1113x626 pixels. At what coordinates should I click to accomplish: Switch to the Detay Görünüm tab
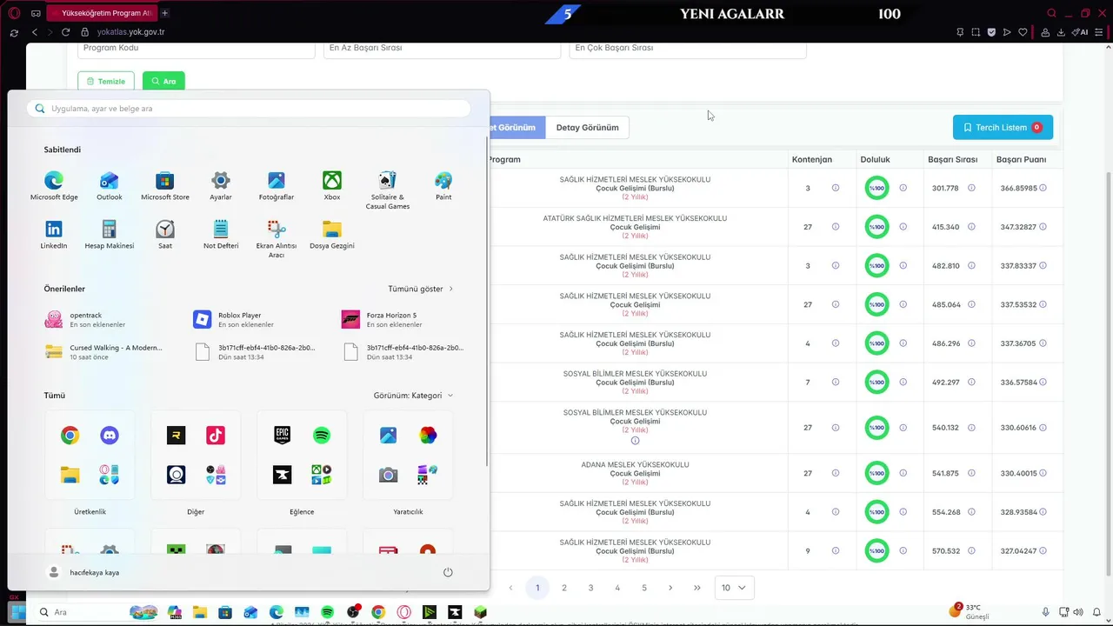click(x=587, y=128)
